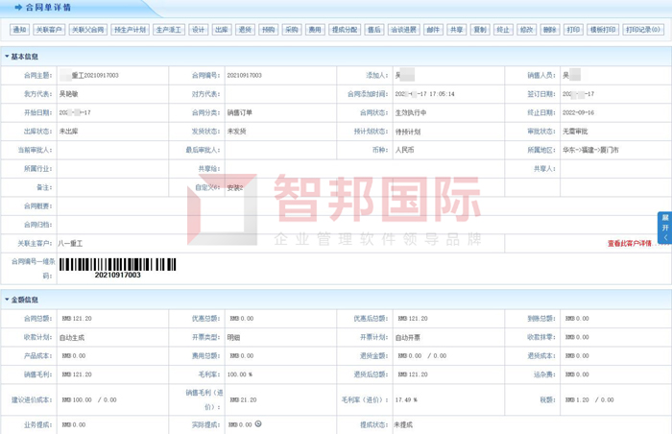Image resolution: width=672 pixels, height=434 pixels.
Task: Click the 销售订单 contract category value
Action: coord(240,112)
